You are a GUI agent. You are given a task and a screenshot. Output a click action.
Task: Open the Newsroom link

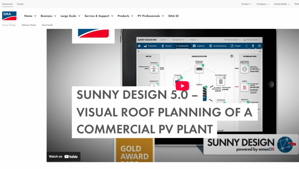click(x=8, y=4)
